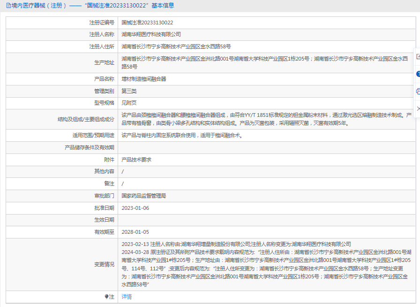Click the print icon in right sidebar
Image resolution: width=420 pixels, height=307 pixels.
pyautogui.click(x=418, y=91)
